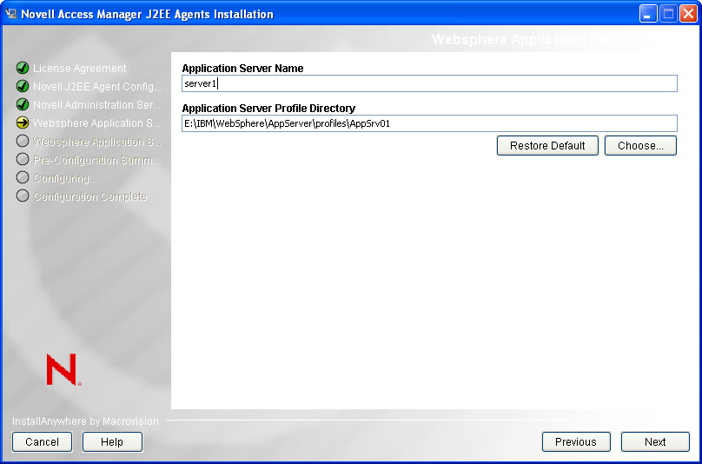
Task: Go to the Next installer step
Action: [655, 442]
